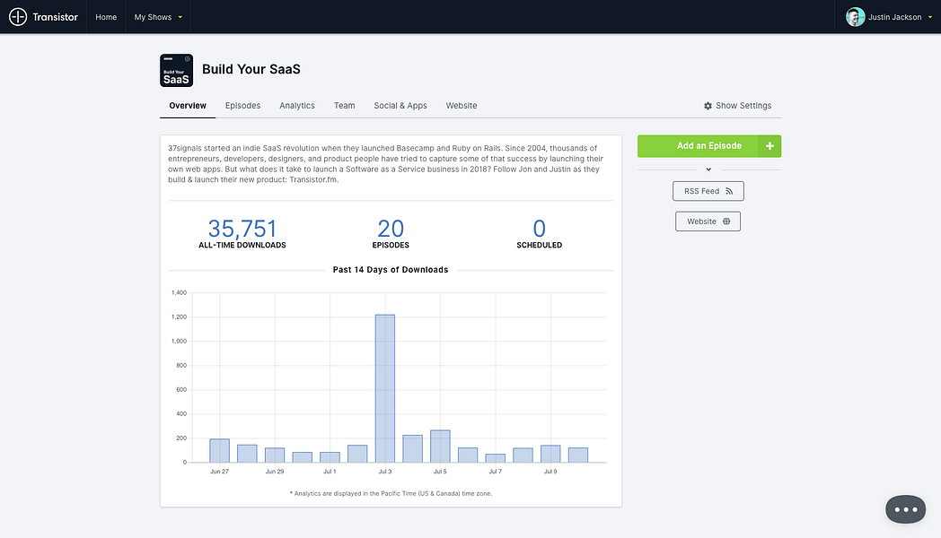Click the Transistor logo icon

click(18, 17)
